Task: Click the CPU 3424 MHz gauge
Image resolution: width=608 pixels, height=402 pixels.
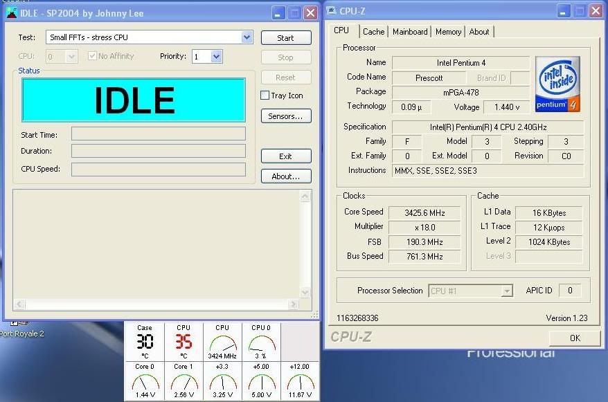Action: coord(222,342)
